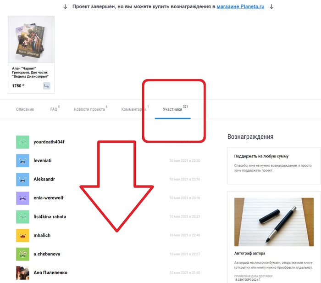Screen dimensions: 321x283
Task: Click the "1750" price text
Action: click(x=17, y=86)
